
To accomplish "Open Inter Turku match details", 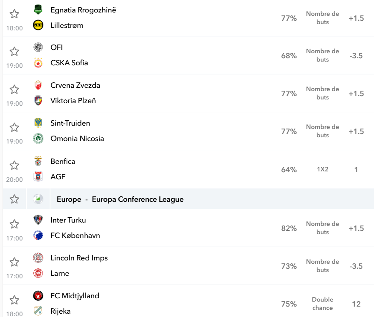I will click(68, 220).
